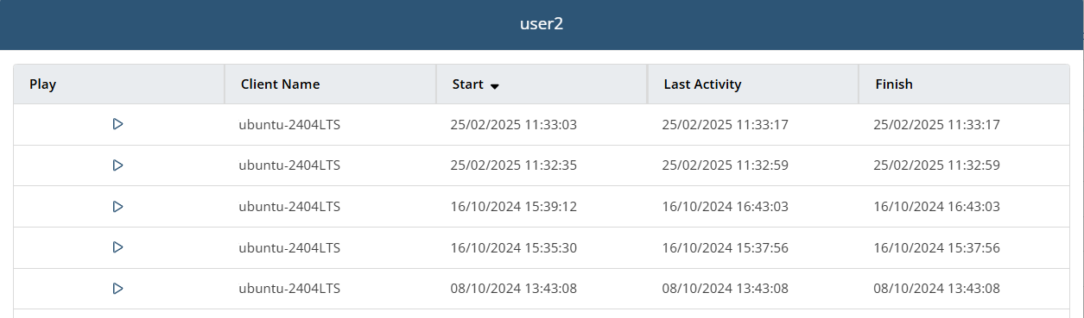This screenshot has width=1084, height=318.
Task: Play the session started 16/10/2024 15:35:30
Action: tap(118, 247)
